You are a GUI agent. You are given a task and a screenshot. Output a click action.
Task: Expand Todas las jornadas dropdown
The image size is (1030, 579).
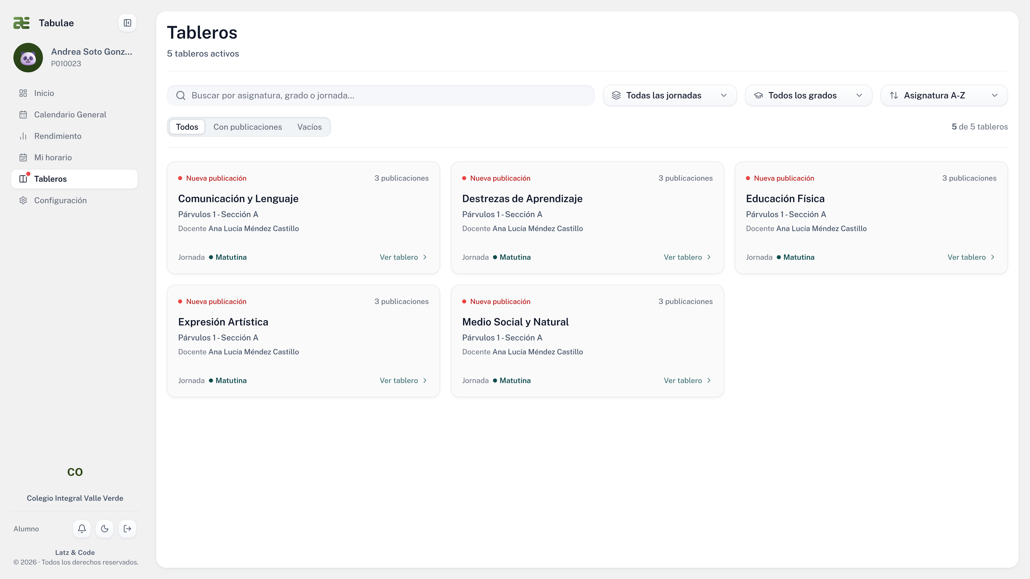[669, 96]
